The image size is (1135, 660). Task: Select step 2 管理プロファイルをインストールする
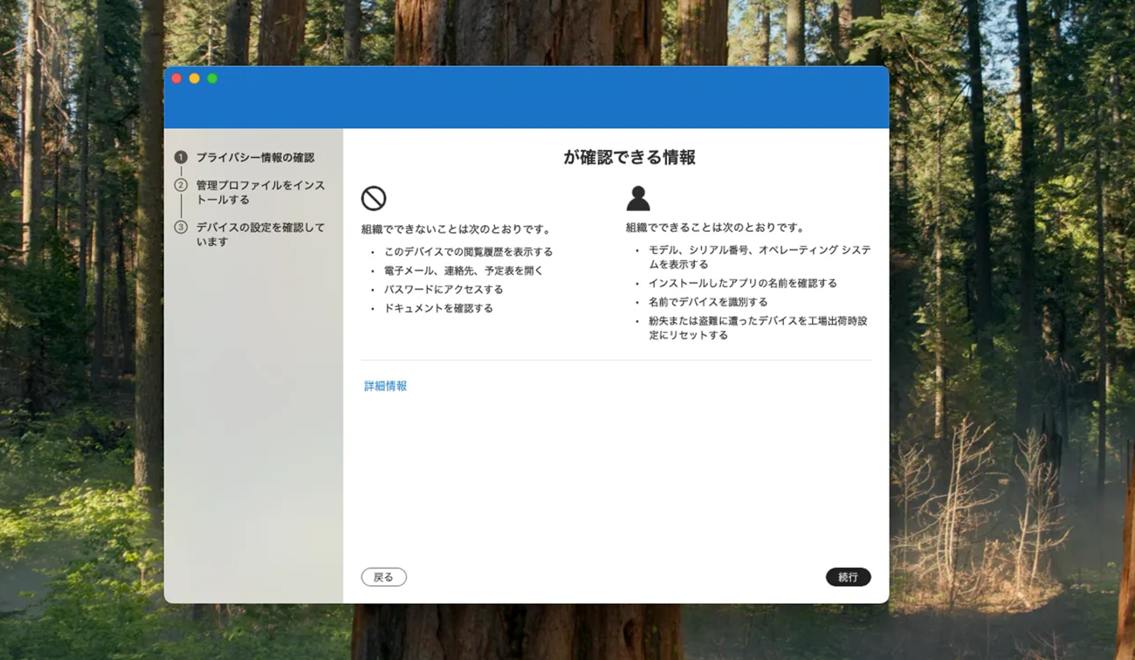(x=260, y=192)
